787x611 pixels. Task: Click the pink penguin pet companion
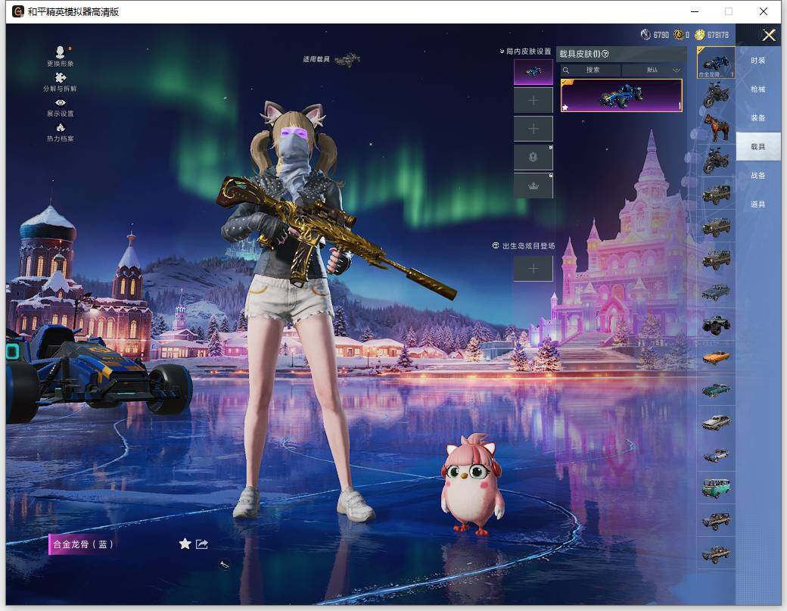point(471,485)
